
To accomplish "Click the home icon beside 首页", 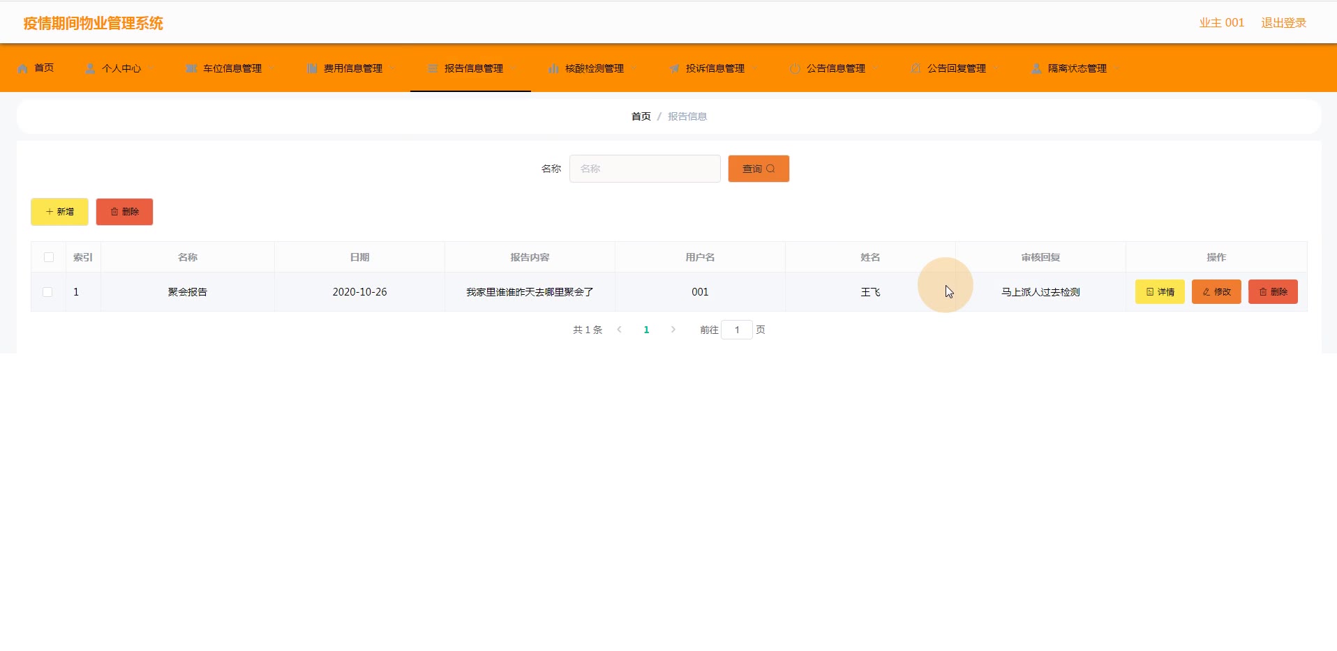I will point(22,68).
